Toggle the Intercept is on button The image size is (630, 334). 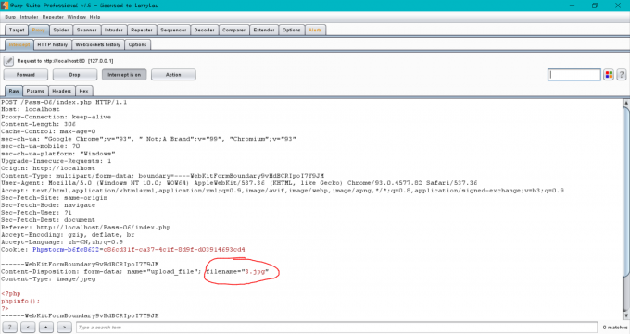pos(124,75)
